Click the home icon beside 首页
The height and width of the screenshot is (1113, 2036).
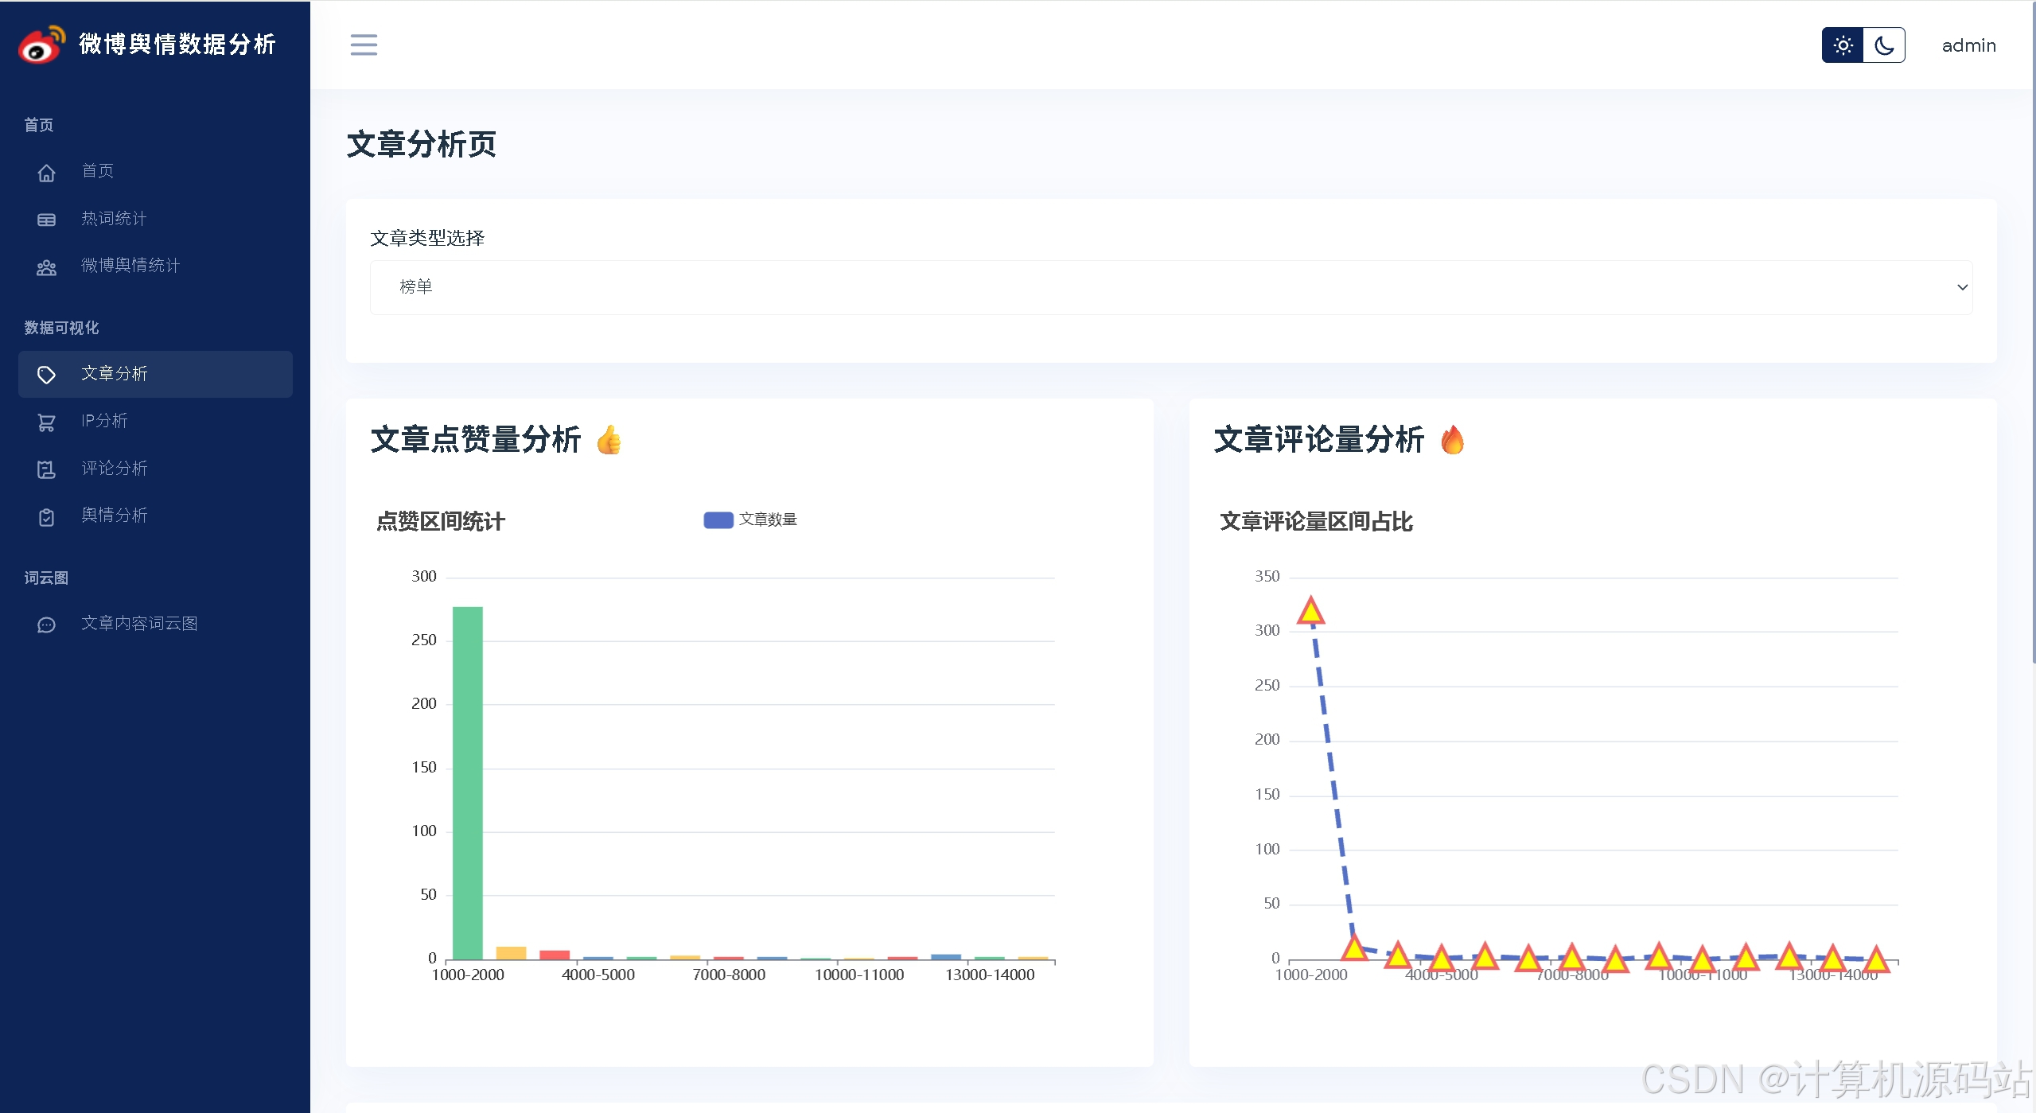pos(46,172)
